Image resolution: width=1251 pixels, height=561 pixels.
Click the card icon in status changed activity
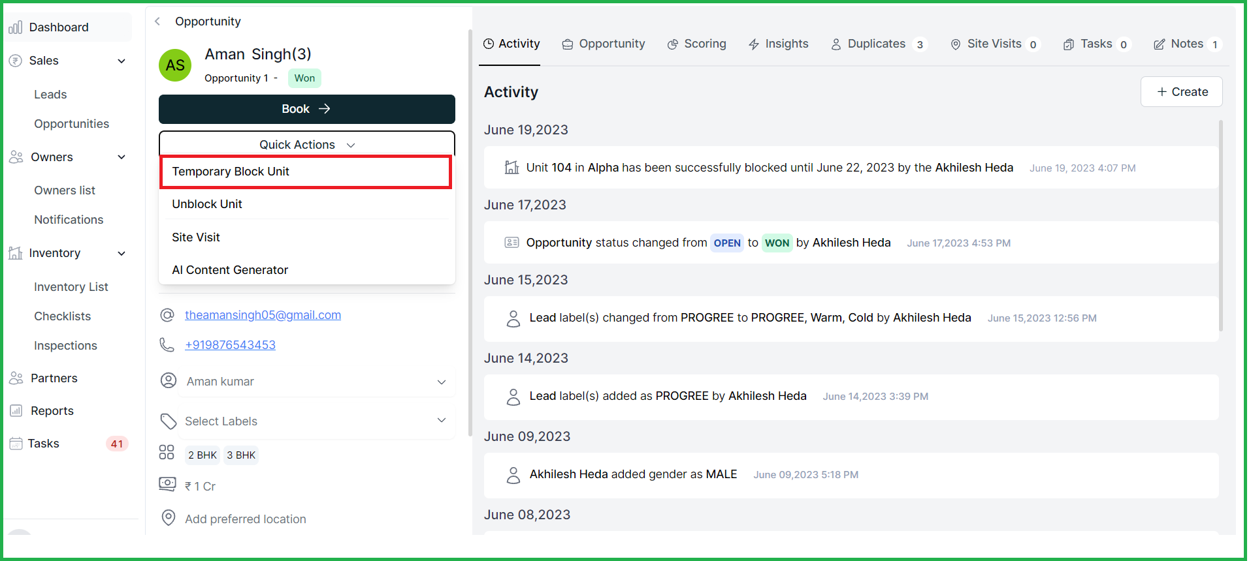coord(512,243)
